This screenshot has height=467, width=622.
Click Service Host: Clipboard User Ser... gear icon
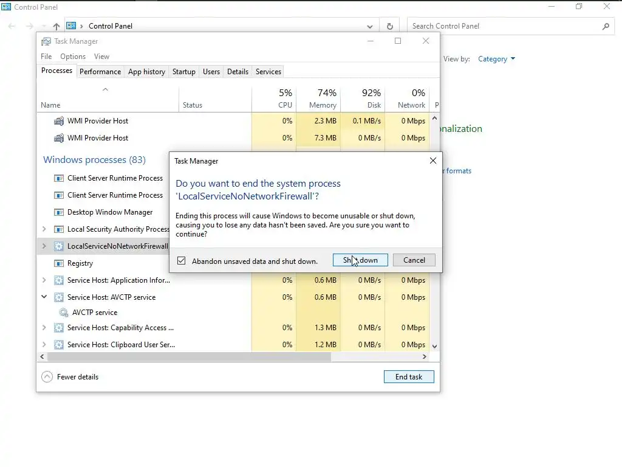pyautogui.click(x=59, y=345)
